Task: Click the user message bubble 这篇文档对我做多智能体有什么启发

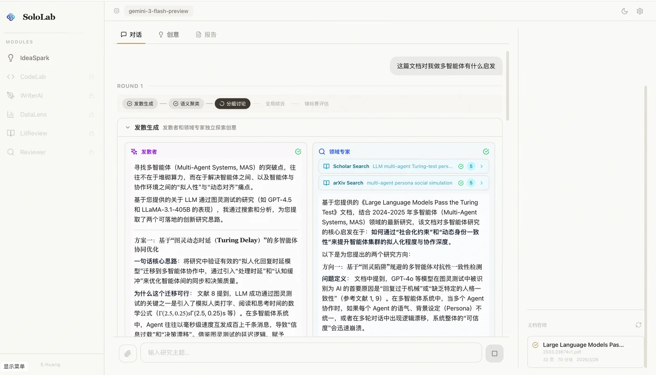Action: point(446,66)
